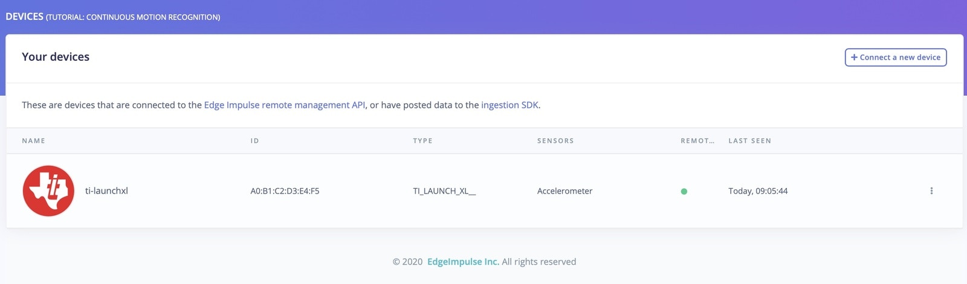Image resolution: width=967 pixels, height=284 pixels.
Task: Click the SENSORS column header
Action: 555,140
